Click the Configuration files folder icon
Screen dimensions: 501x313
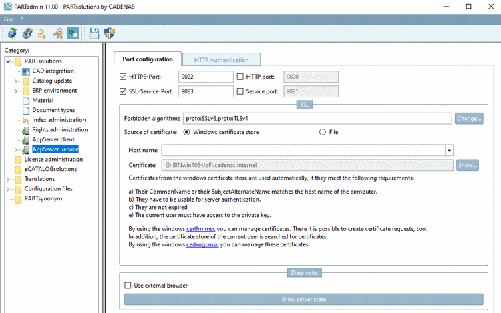pyautogui.click(x=19, y=189)
